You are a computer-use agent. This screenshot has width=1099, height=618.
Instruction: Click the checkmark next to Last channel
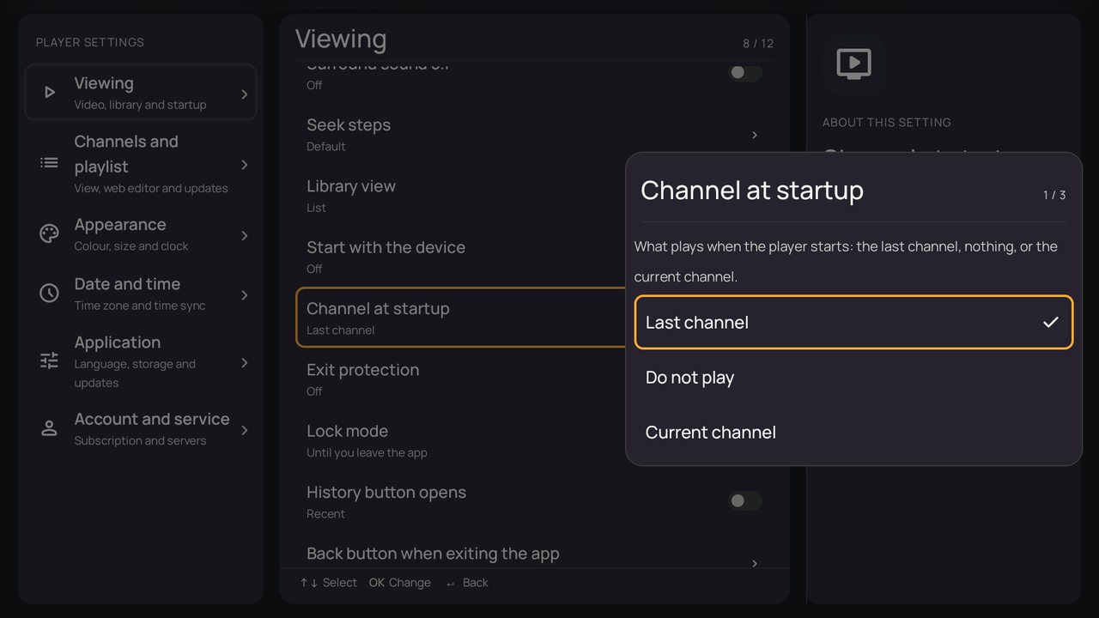(1051, 323)
